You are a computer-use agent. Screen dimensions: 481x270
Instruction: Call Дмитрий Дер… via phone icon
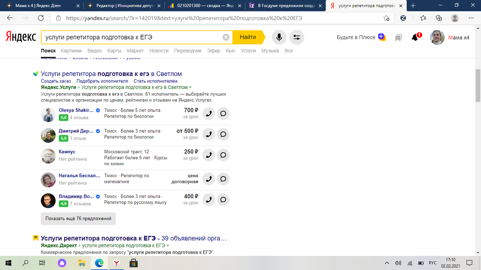208,134
